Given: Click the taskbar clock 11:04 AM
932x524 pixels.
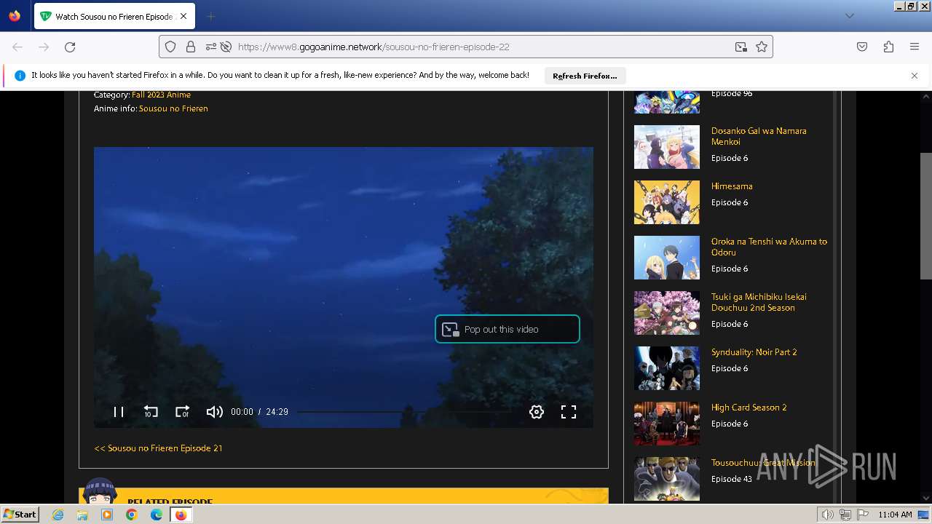Looking at the screenshot, I should (x=895, y=515).
